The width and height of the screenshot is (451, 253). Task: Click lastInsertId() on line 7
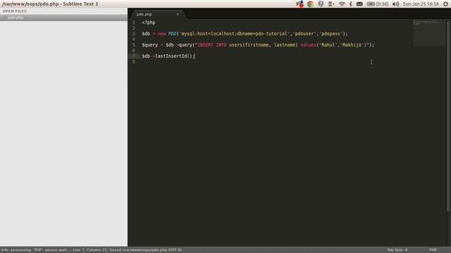(x=174, y=56)
